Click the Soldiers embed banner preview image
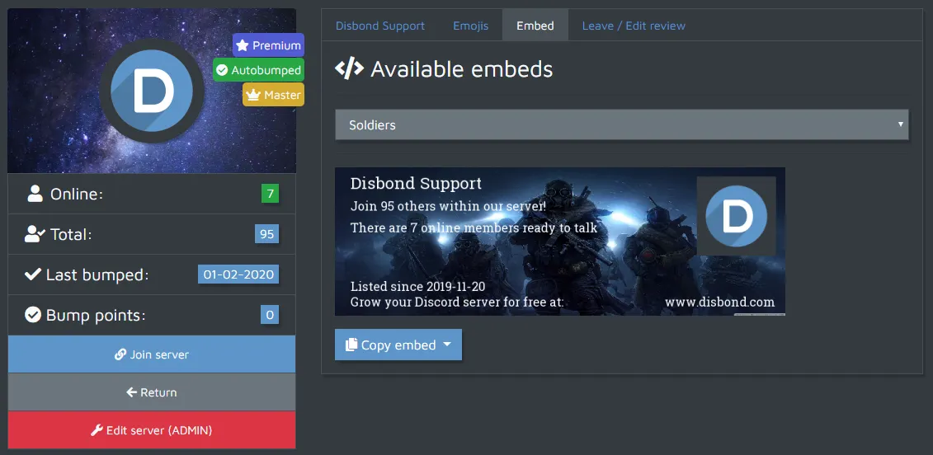 click(x=560, y=242)
